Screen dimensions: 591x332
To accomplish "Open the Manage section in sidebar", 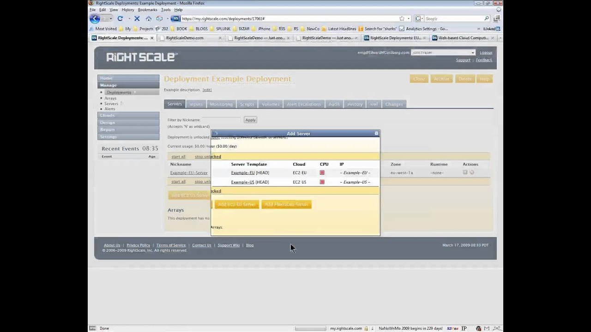I will click(x=128, y=85).
